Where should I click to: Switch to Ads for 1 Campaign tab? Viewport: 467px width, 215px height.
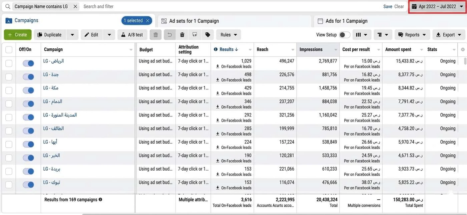pos(347,21)
